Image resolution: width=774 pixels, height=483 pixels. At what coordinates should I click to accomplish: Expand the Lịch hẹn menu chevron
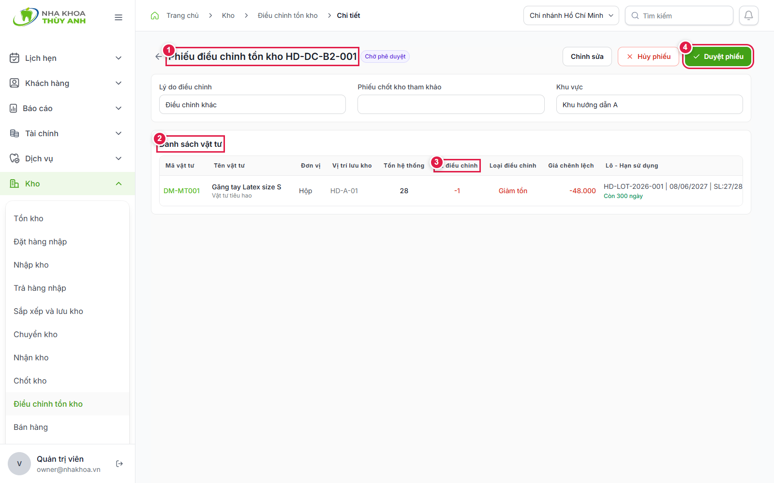[x=119, y=58]
